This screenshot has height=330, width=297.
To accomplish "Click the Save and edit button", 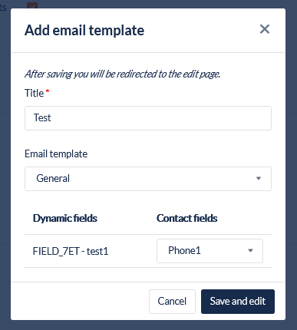I will [238, 302].
